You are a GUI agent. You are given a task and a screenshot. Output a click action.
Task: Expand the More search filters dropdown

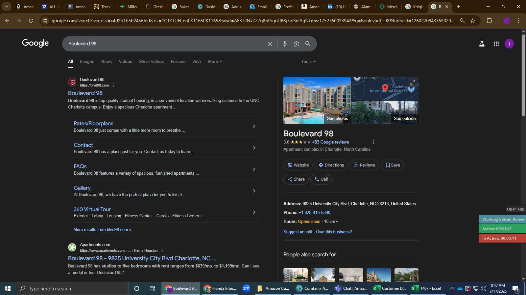point(215,62)
